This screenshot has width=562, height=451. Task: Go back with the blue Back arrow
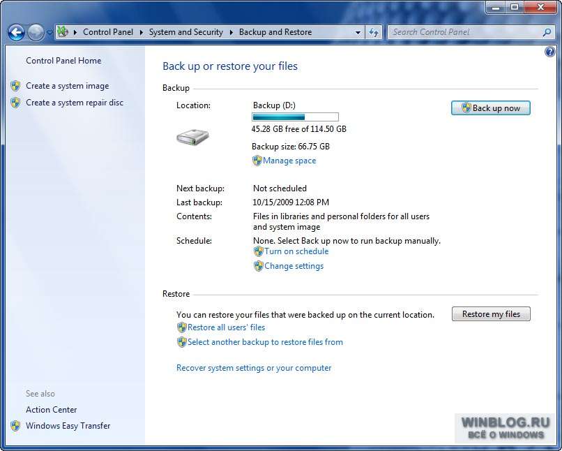16,33
